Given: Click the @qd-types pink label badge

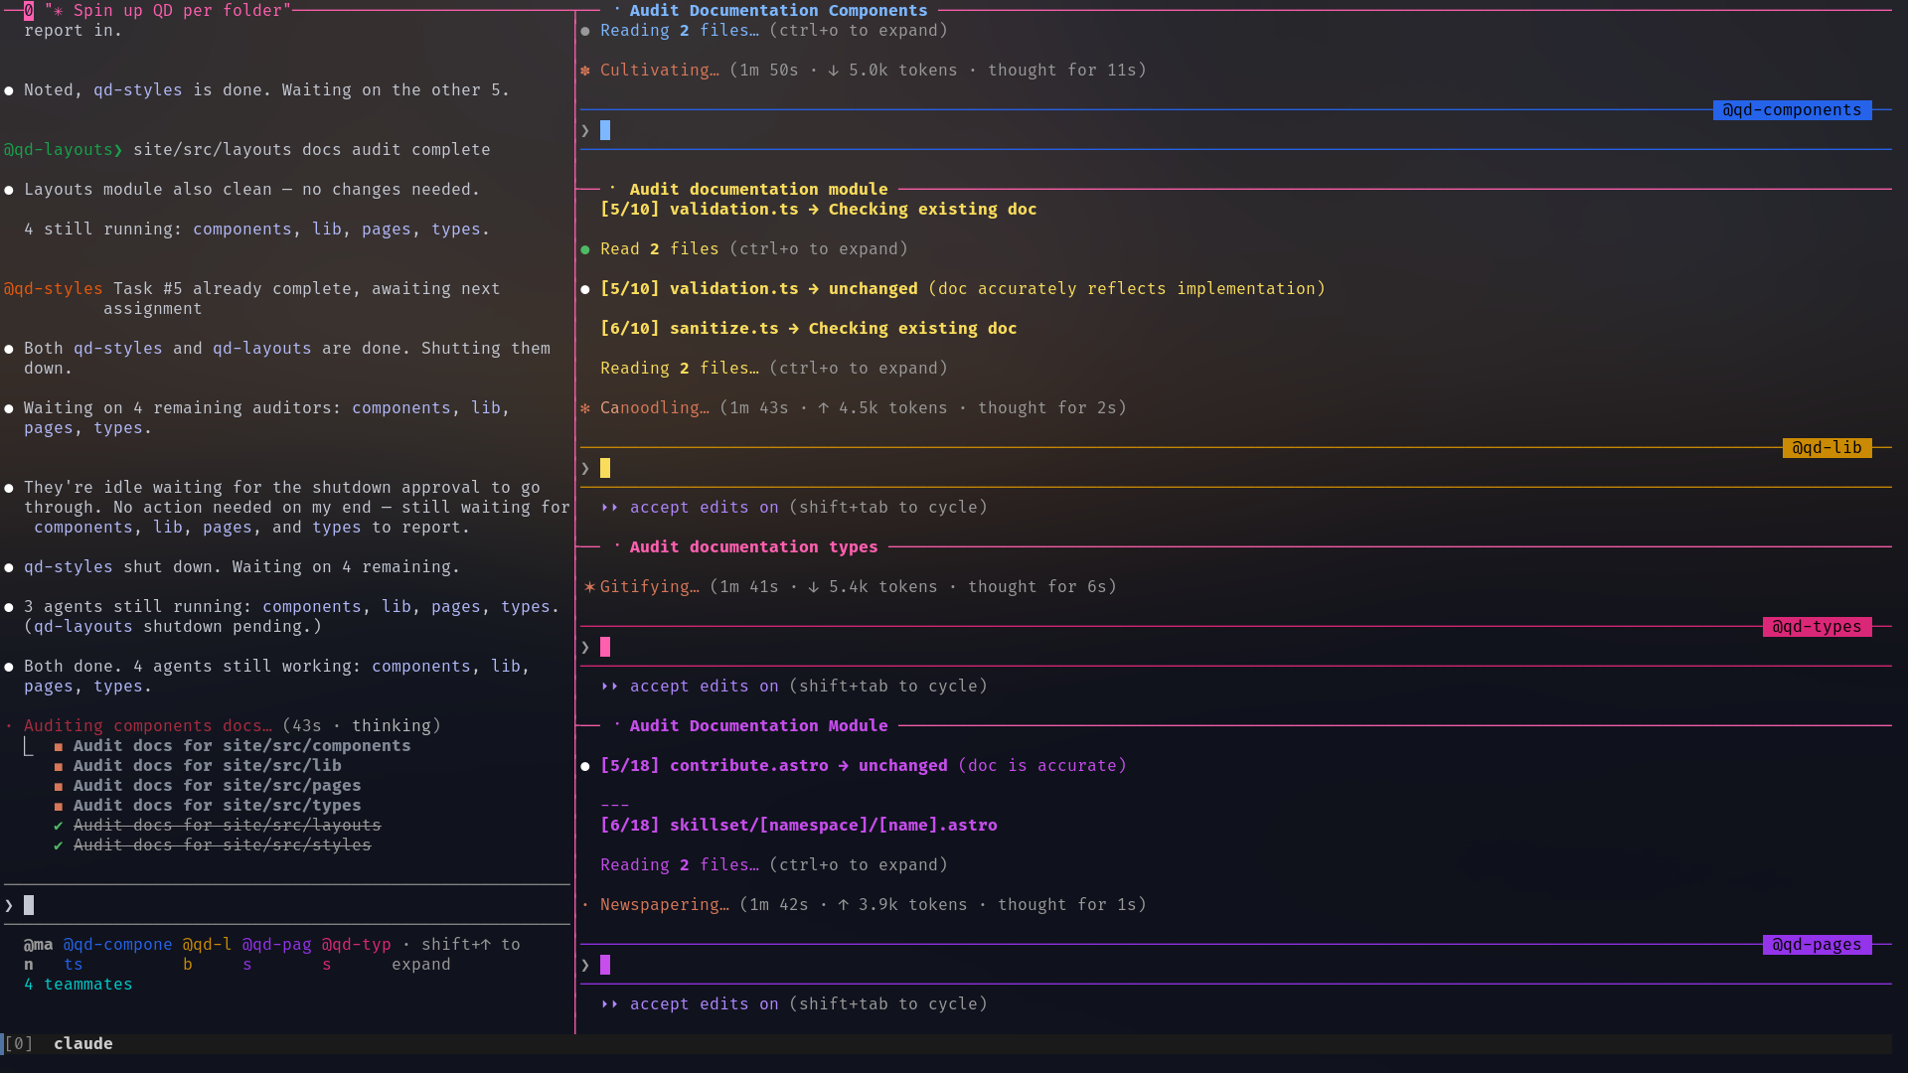Looking at the screenshot, I should point(1817,627).
